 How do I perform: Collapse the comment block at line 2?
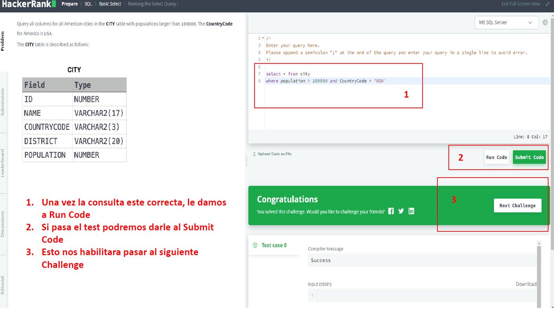click(263, 38)
